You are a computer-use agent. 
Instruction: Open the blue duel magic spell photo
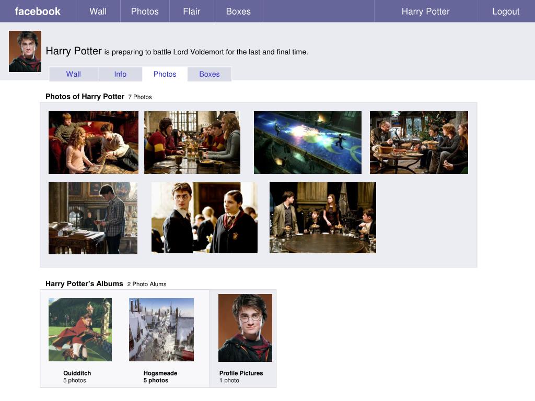point(307,143)
